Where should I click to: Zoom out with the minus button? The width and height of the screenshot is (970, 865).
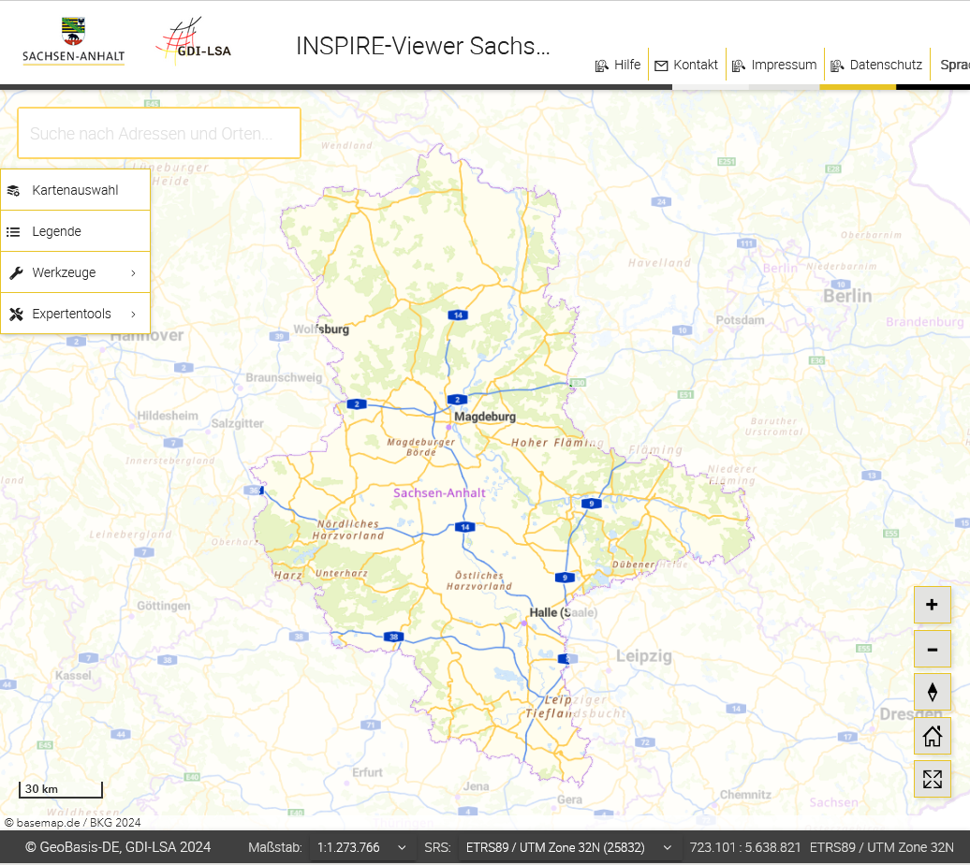(x=932, y=649)
